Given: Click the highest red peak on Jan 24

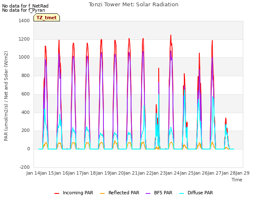Looking at the screenshot, I should point(171,36).
